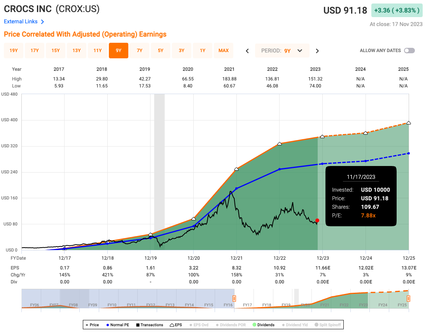Toggle the Allow Any Dates switch

(409, 51)
